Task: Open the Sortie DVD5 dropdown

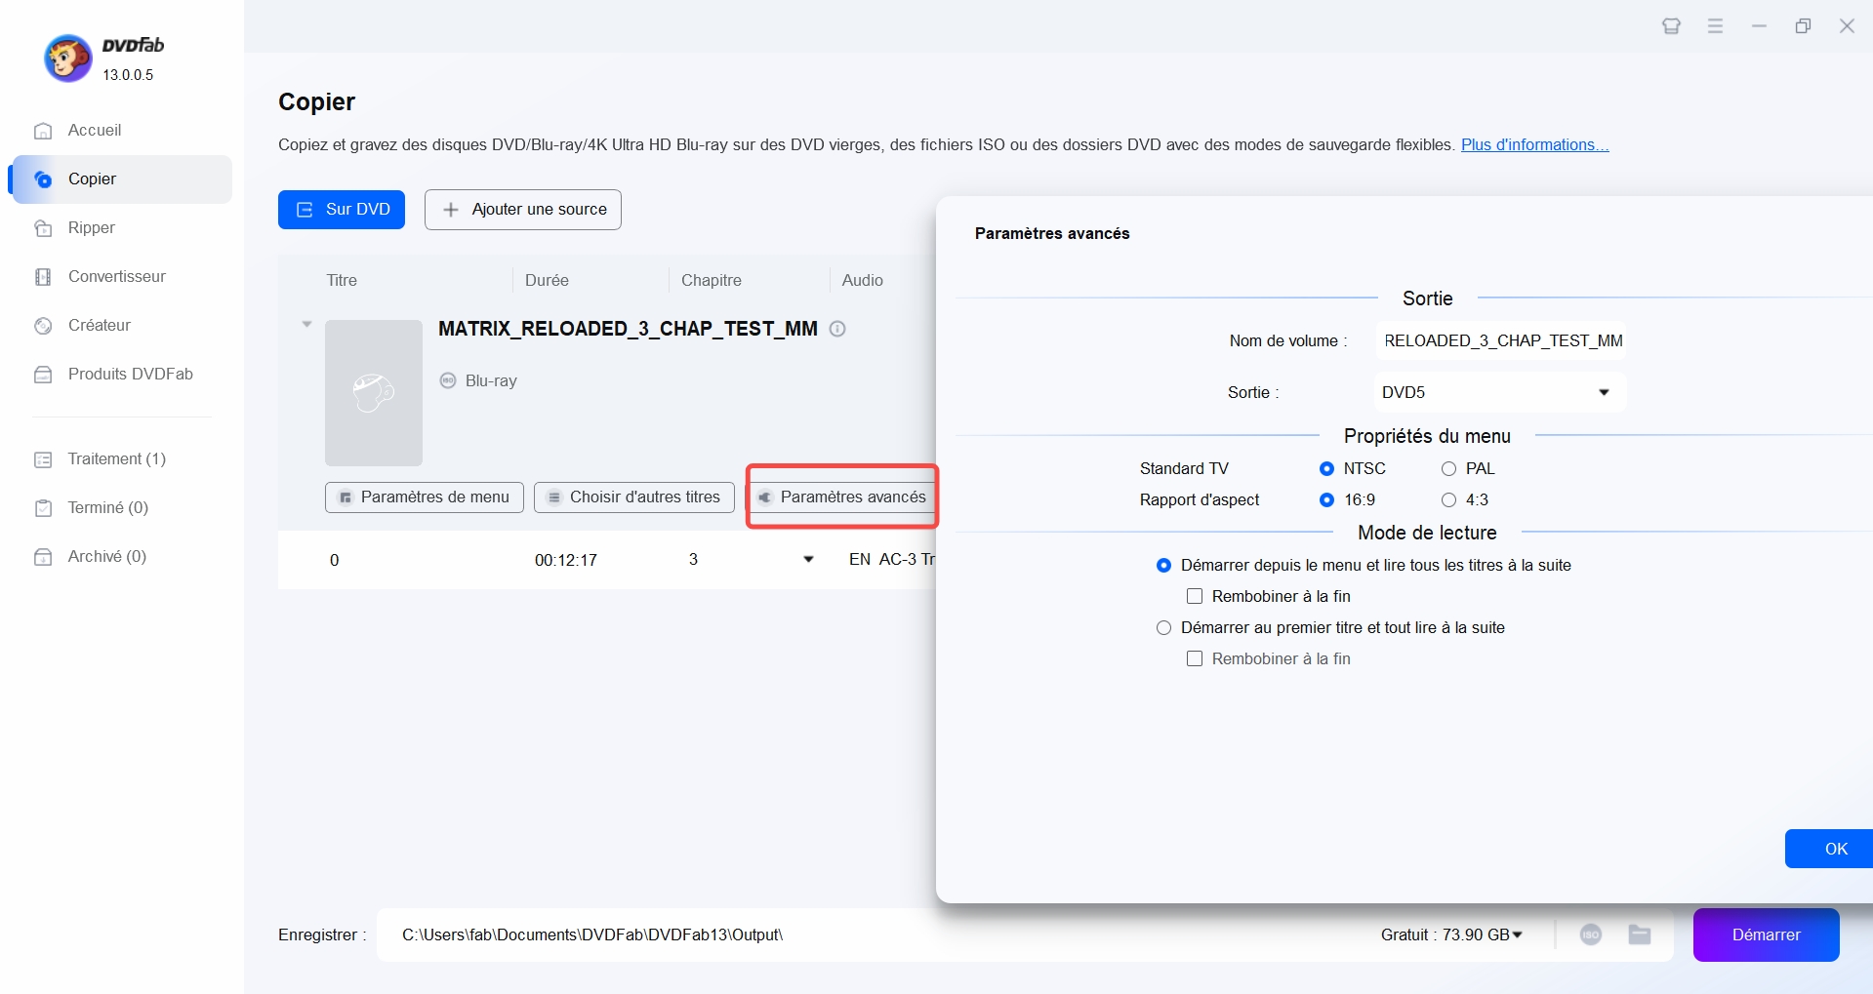Action: pos(1500,392)
